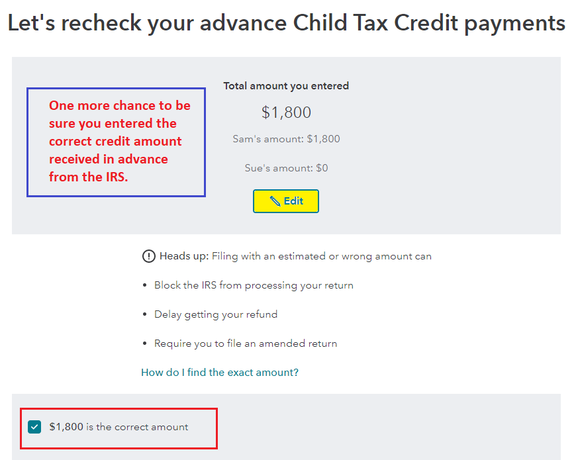Uncheck the $1,800 correct amount checkbox

point(35,427)
